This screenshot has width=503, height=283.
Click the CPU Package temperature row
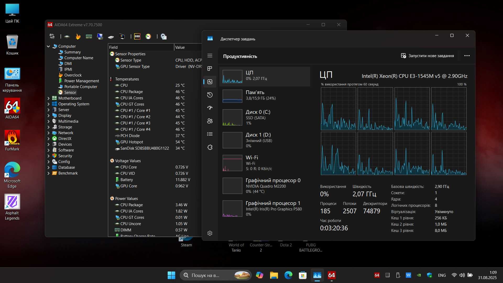point(155,92)
